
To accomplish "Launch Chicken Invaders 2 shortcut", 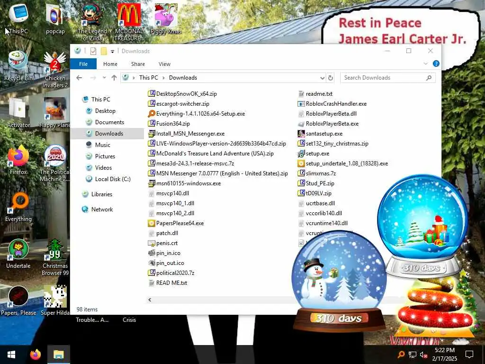I will pos(55,70).
